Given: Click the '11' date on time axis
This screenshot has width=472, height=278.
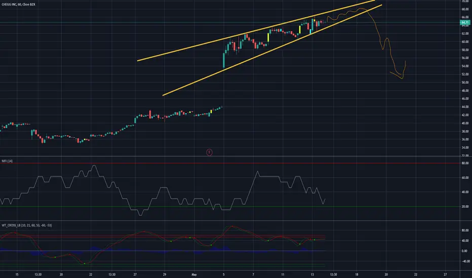Looking at the screenshot, I should 283,274.
